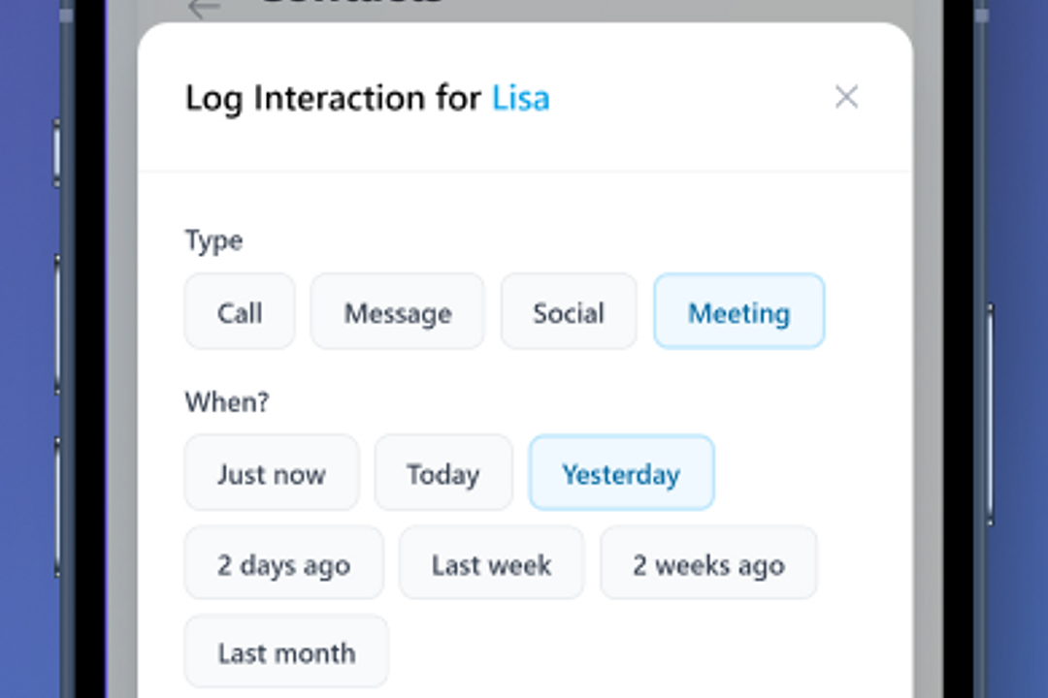Close the Log Interaction dialog
This screenshot has height=698, width=1048.
tap(846, 97)
